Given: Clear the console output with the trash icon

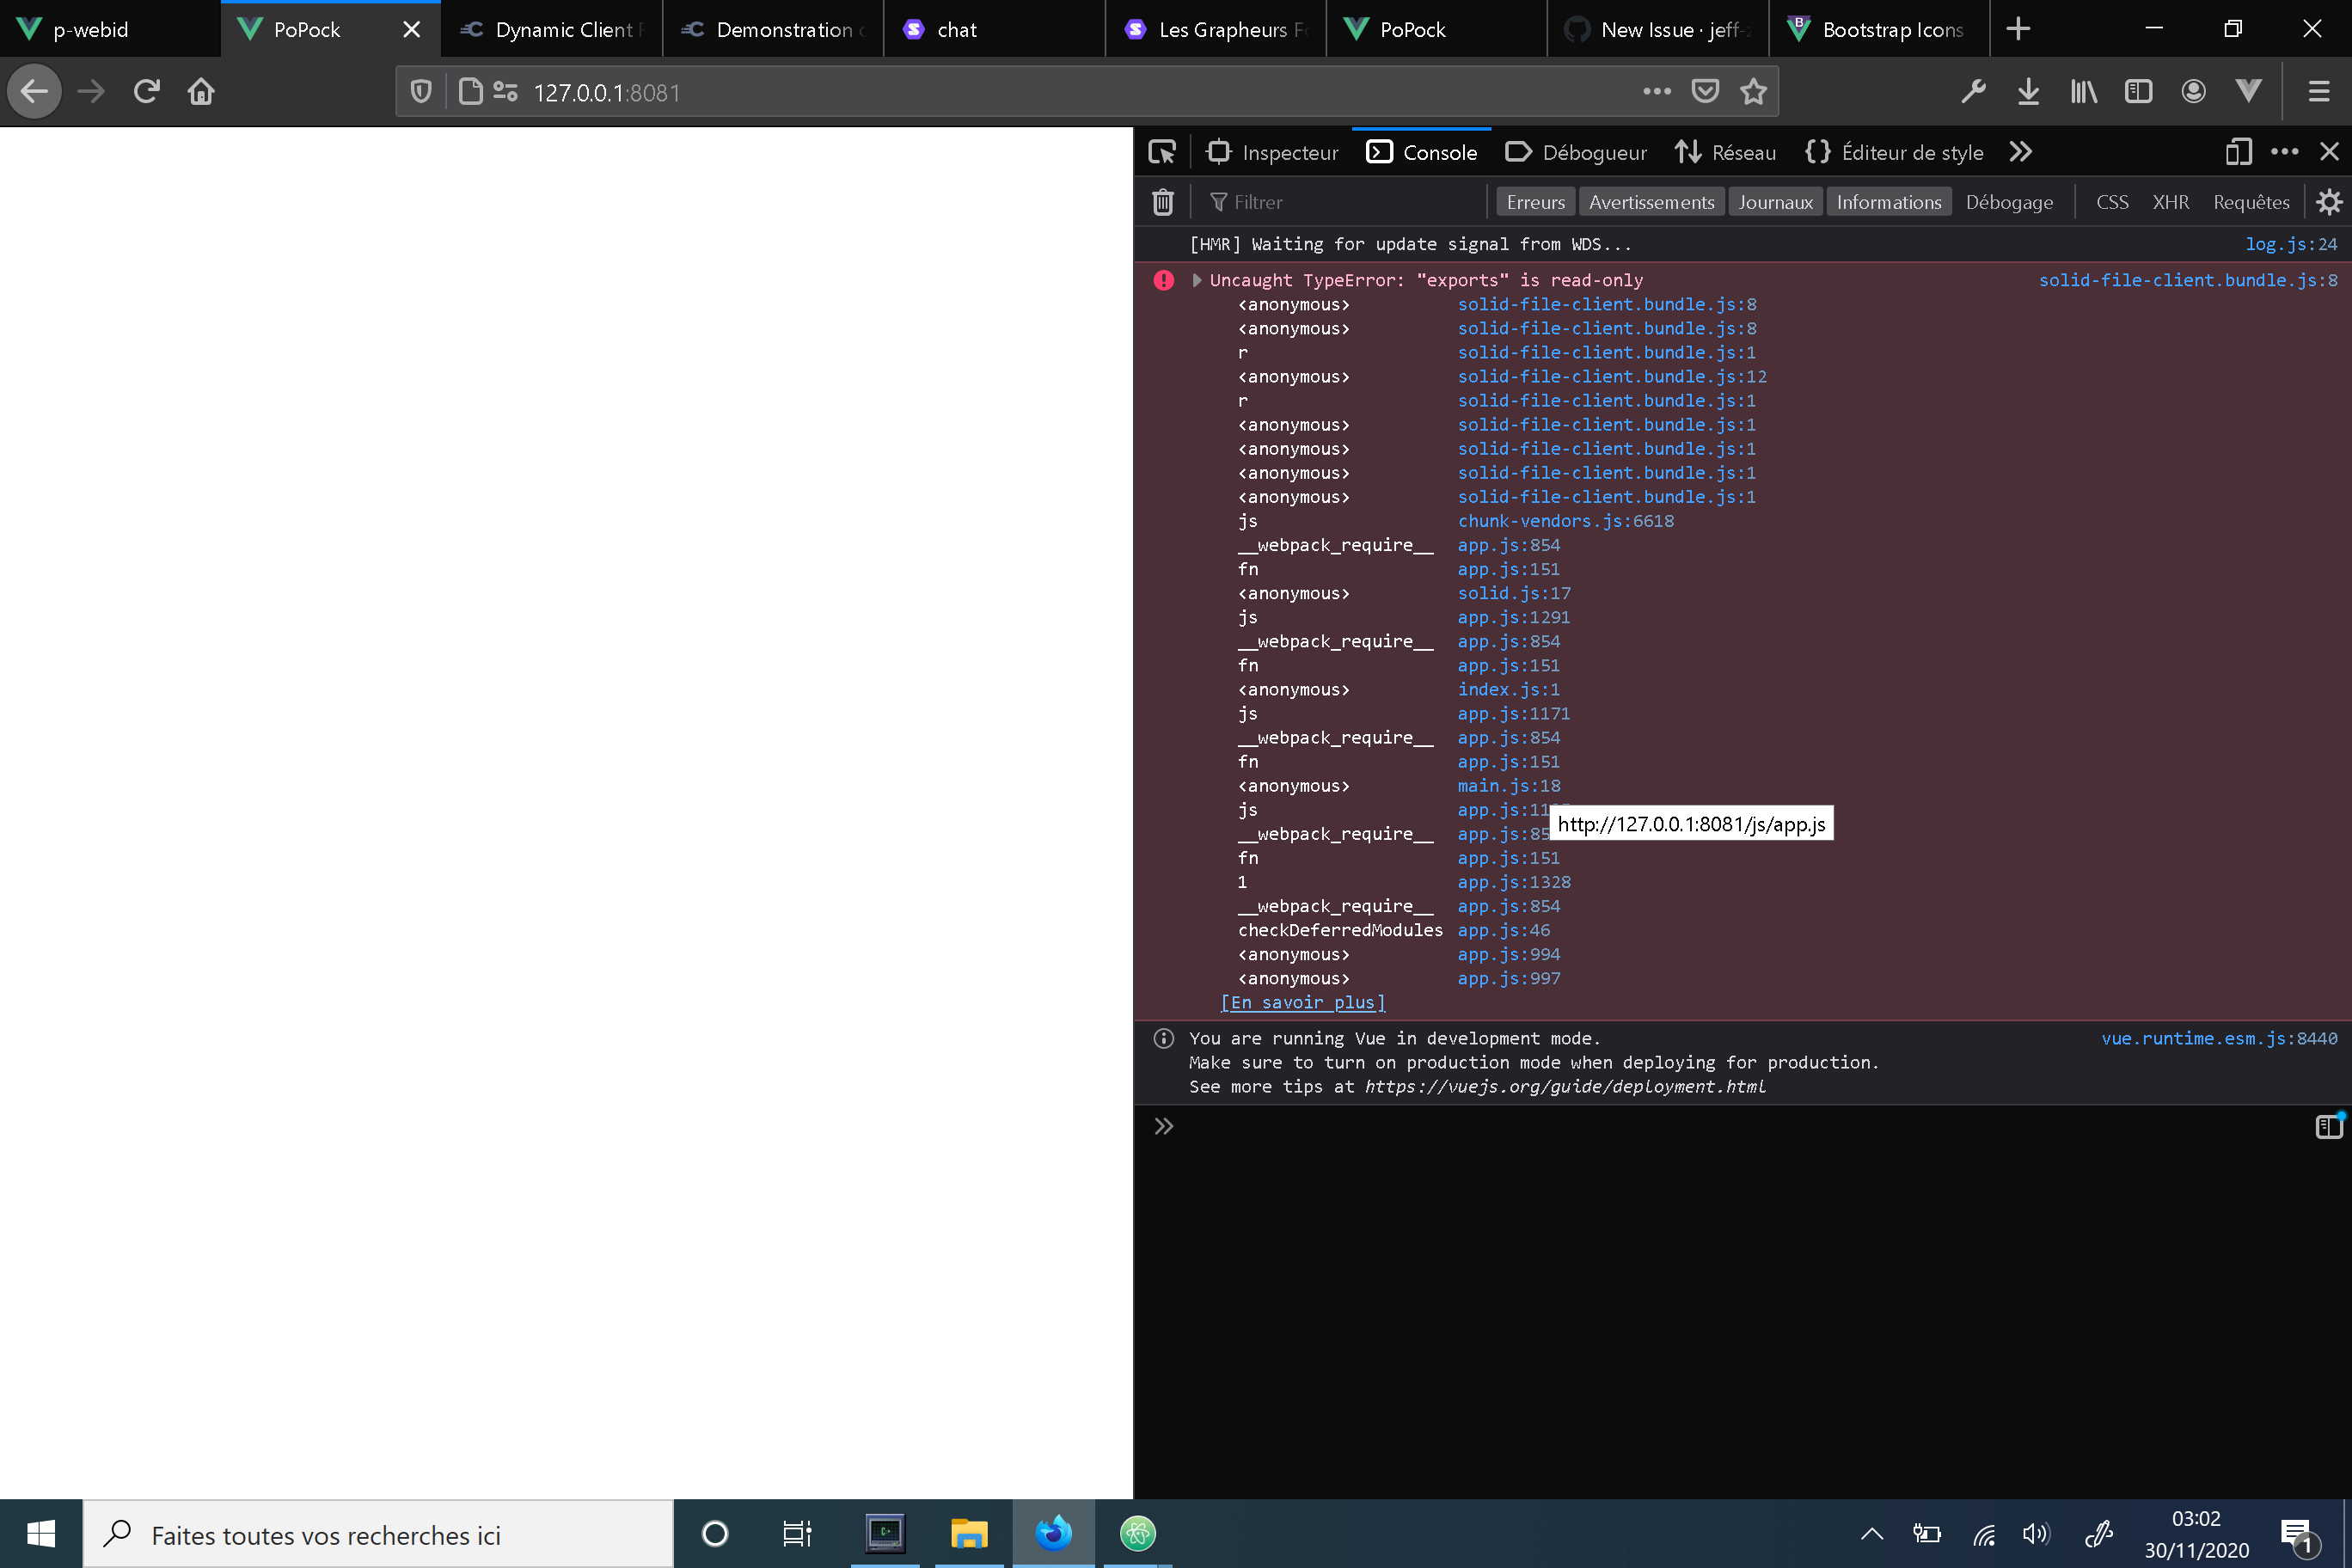Looking at the screenshot, I should [x=1162, y=201].
